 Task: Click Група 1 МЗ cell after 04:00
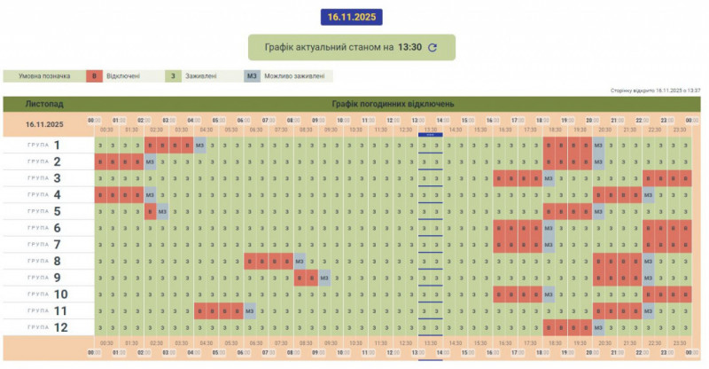(x=200, y=145)
